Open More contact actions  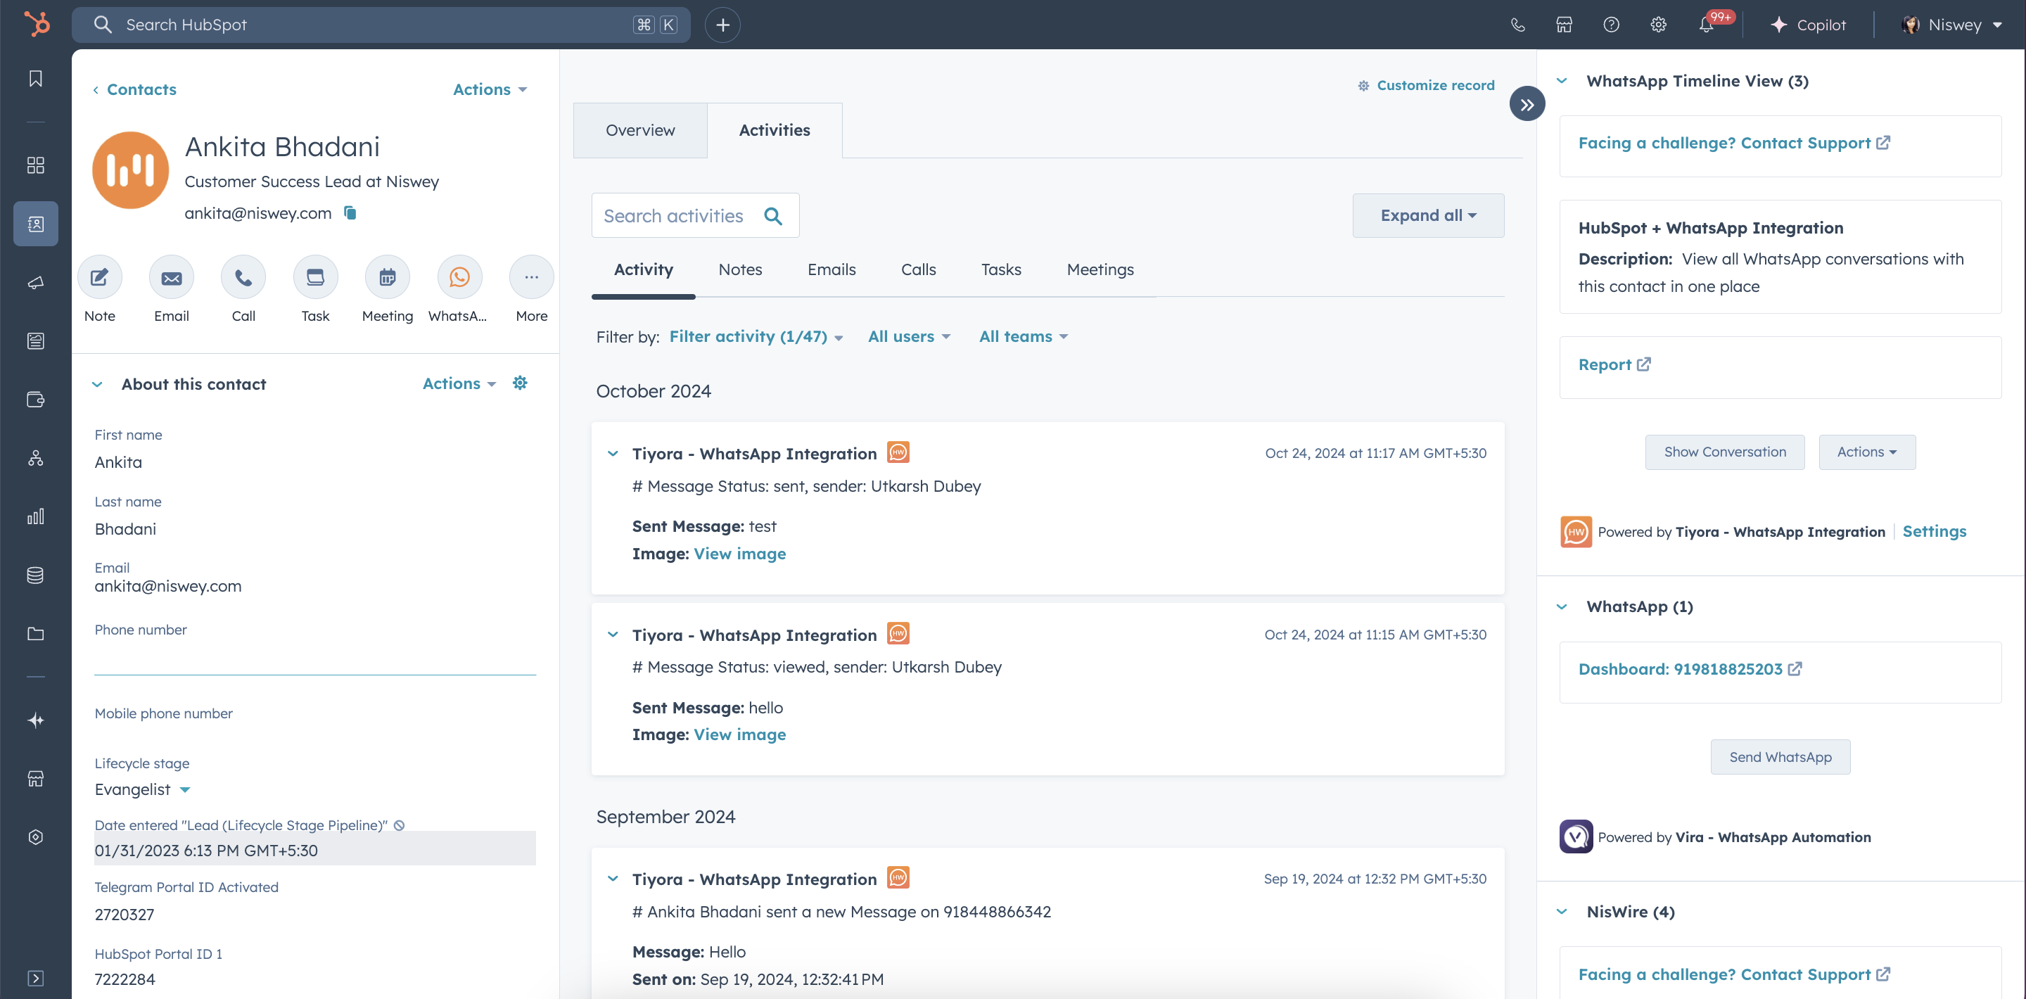tap(532, 278)
